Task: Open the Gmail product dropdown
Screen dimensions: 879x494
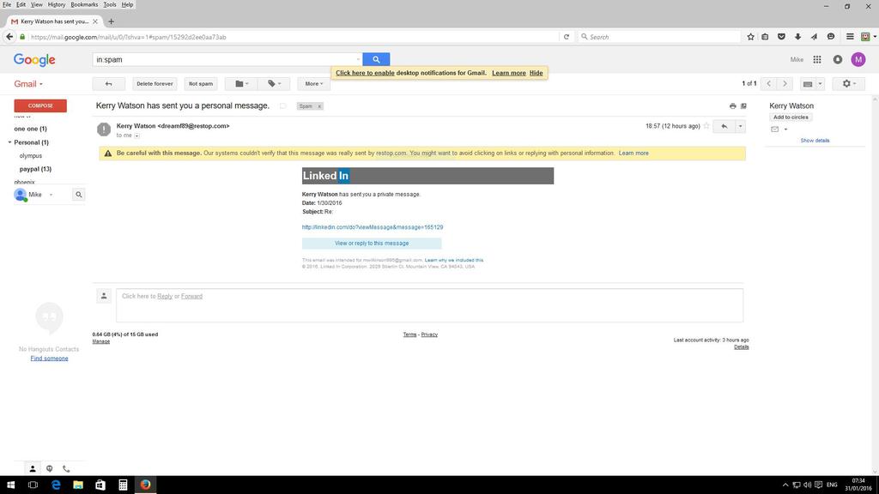Action: pyautogui.click(x=28, y=83)
